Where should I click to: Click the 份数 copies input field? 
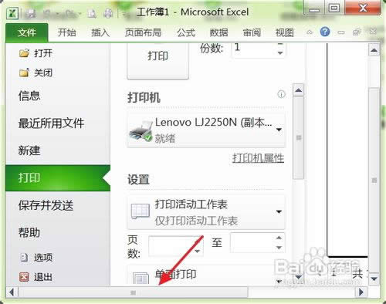(254, 49)
